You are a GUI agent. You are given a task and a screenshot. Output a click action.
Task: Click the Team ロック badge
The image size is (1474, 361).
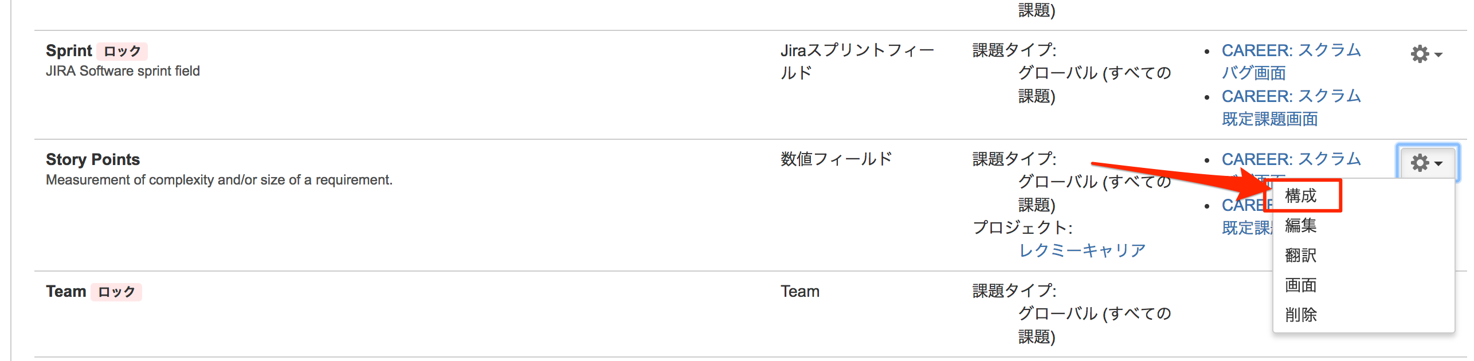[116, 292]
